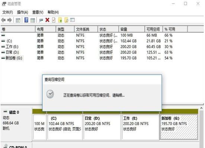Select the 工作 (E:) partition block
This screenshot has height=148, width=205.
click(x=140, y=127)
